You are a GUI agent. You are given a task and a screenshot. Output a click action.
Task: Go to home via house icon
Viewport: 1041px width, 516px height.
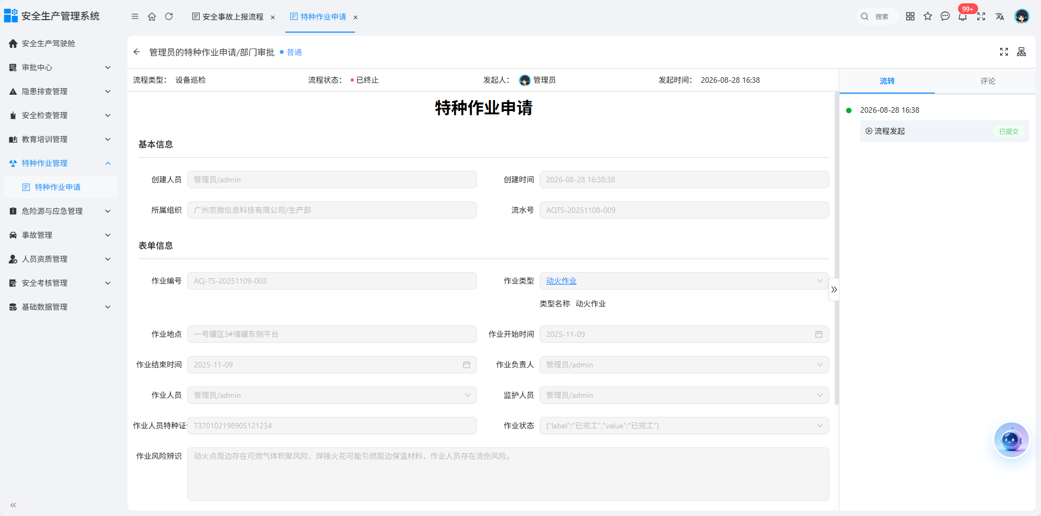click(x=152, y=16)
